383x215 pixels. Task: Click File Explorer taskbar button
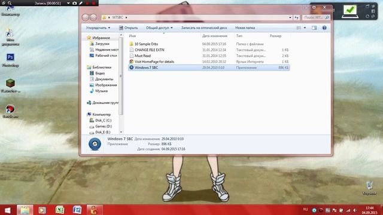coord(25,210)
